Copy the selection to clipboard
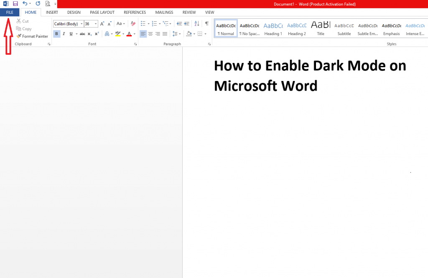The width and height of the screenshot is (428, 278). [x=24, y=29]
